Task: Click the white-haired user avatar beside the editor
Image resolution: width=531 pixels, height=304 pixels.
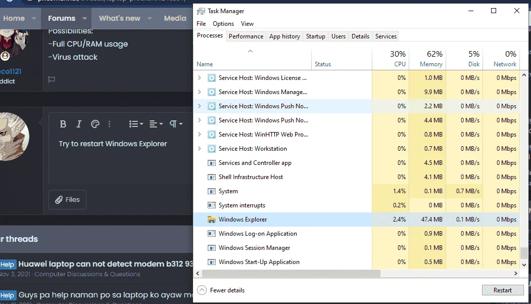Action: point(14,136)
